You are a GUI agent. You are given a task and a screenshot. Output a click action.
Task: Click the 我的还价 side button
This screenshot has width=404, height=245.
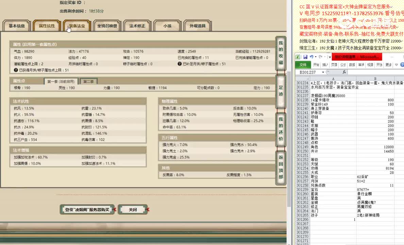(x=281, y=129)
